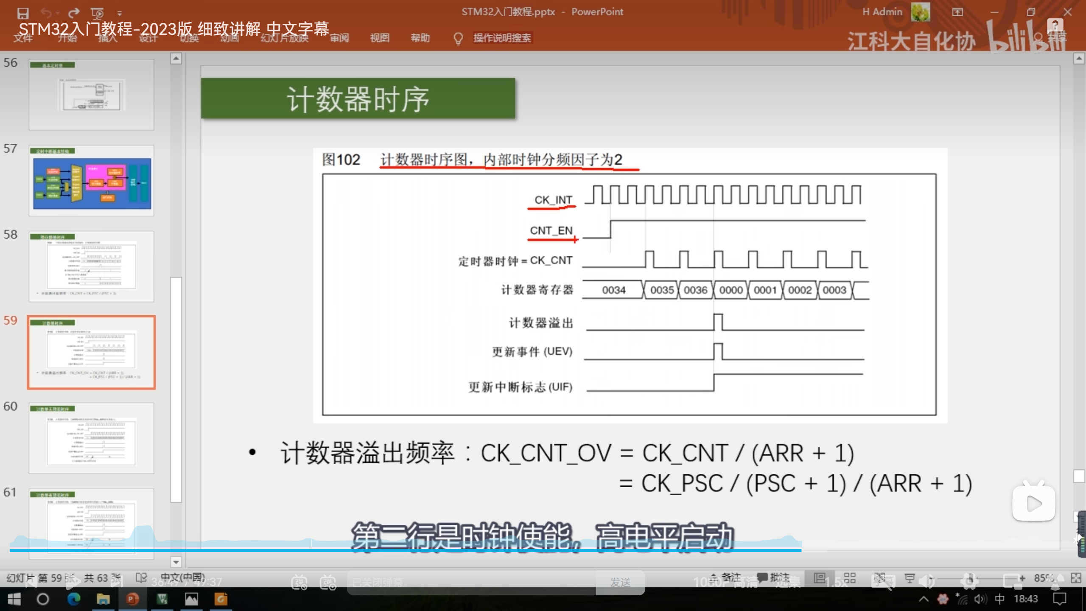The width and height of the screenshot is (1086, 611).
Task: Open the 帮助 ribbon tab
Action: coord(420,38)
